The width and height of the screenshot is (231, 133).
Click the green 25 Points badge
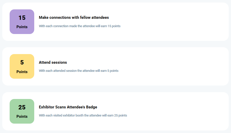click(22, 111)
